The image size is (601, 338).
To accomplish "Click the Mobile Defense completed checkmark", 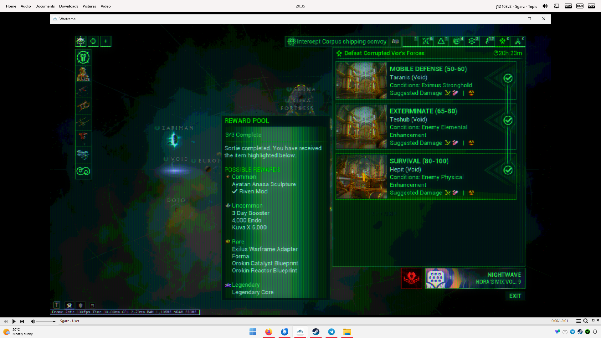I will pyautogui.click(x=508, y=78).
